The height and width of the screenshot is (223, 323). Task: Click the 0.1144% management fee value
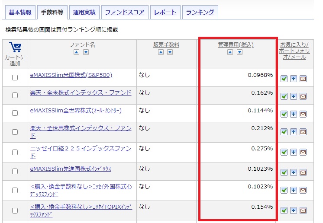pyautogui.click(x=260, y=110)
